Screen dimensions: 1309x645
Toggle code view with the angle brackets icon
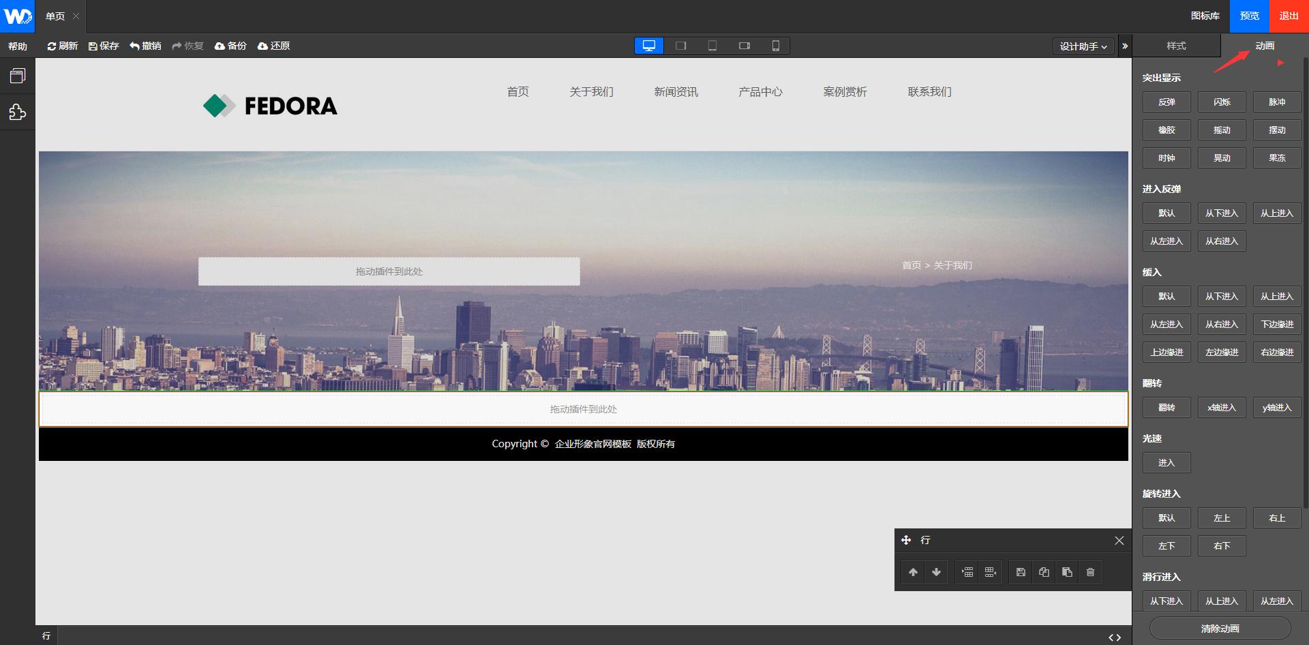coord(1115,637)
